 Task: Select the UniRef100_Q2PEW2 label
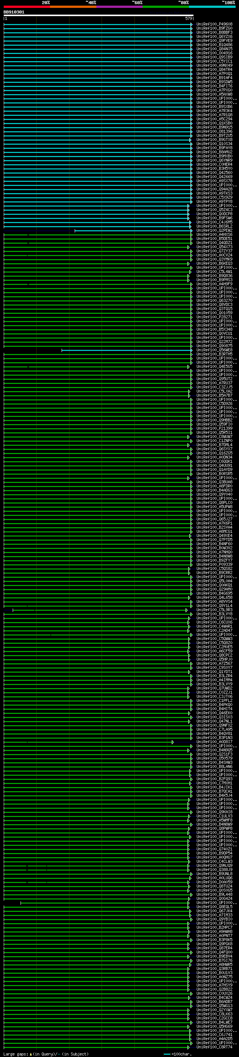tap(214, 231)
